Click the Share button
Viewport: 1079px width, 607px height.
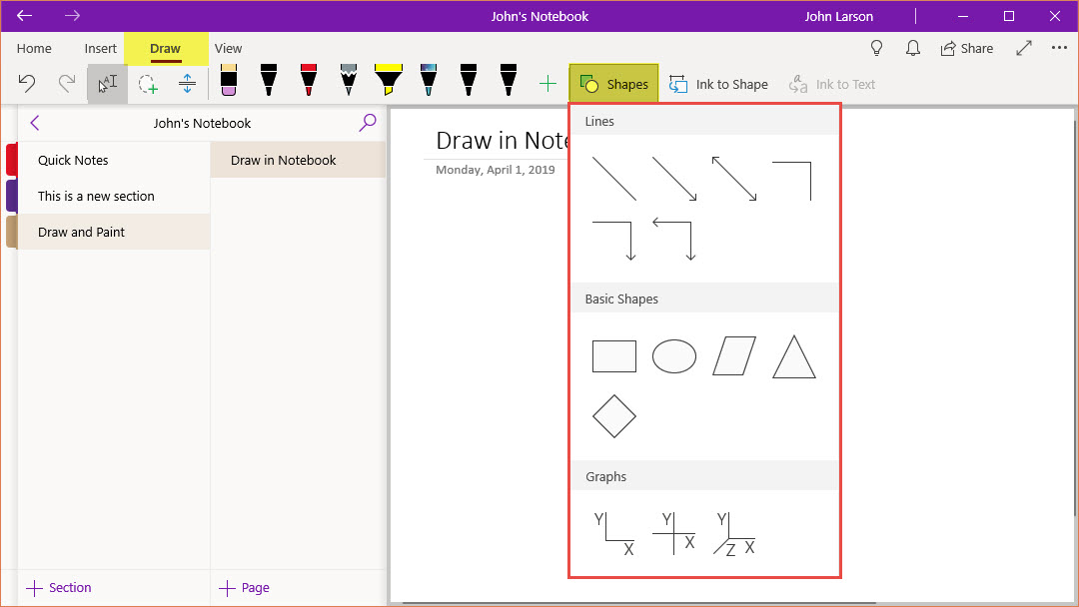tap(966, 48)
